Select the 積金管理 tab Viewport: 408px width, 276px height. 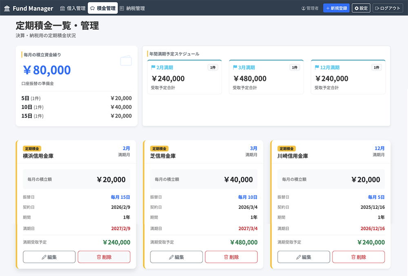[103, 8]
